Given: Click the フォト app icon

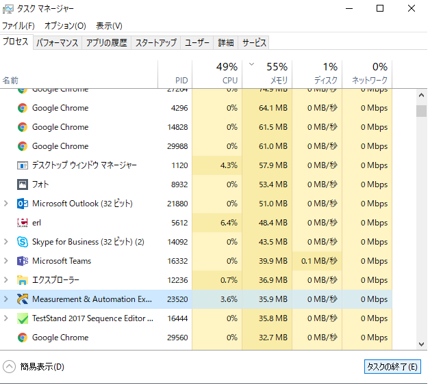Looking at the screenshot, I should [x=23, y=184].
